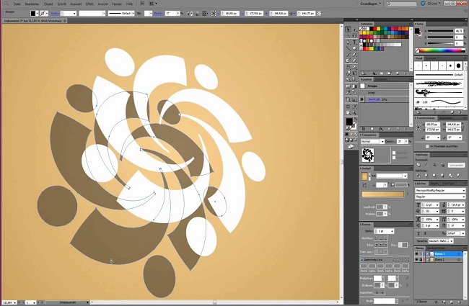This screenshot has height=306, width=469.
Task: Select the Pencil tool
Action: coord(355,54)
